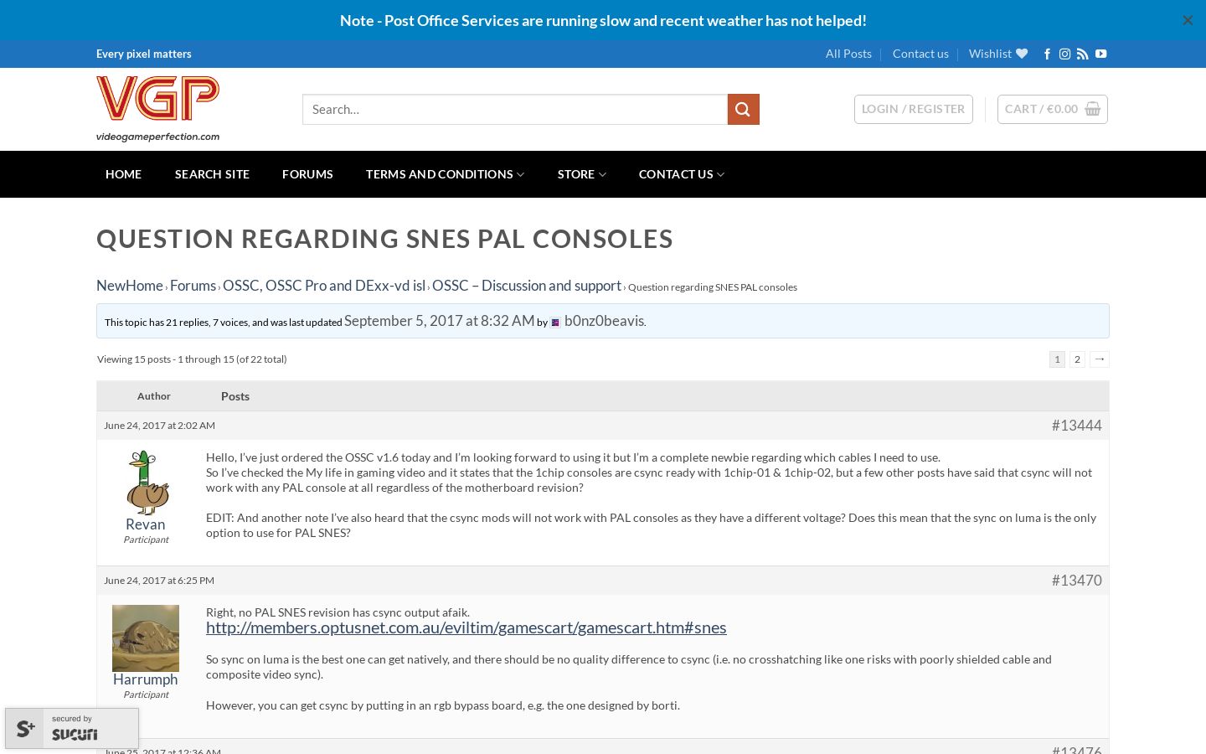The image size is (1206, 754).
Task: Click the next page arrow
Action: pyautogui.click(x=1100, y=359)
